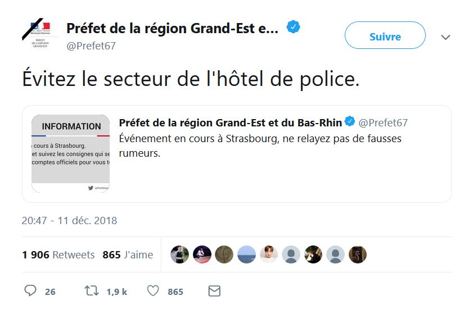Viewport: 473px width, 314px height.
Task: Send tweet via envelope message icon
Action: point(214,291)
